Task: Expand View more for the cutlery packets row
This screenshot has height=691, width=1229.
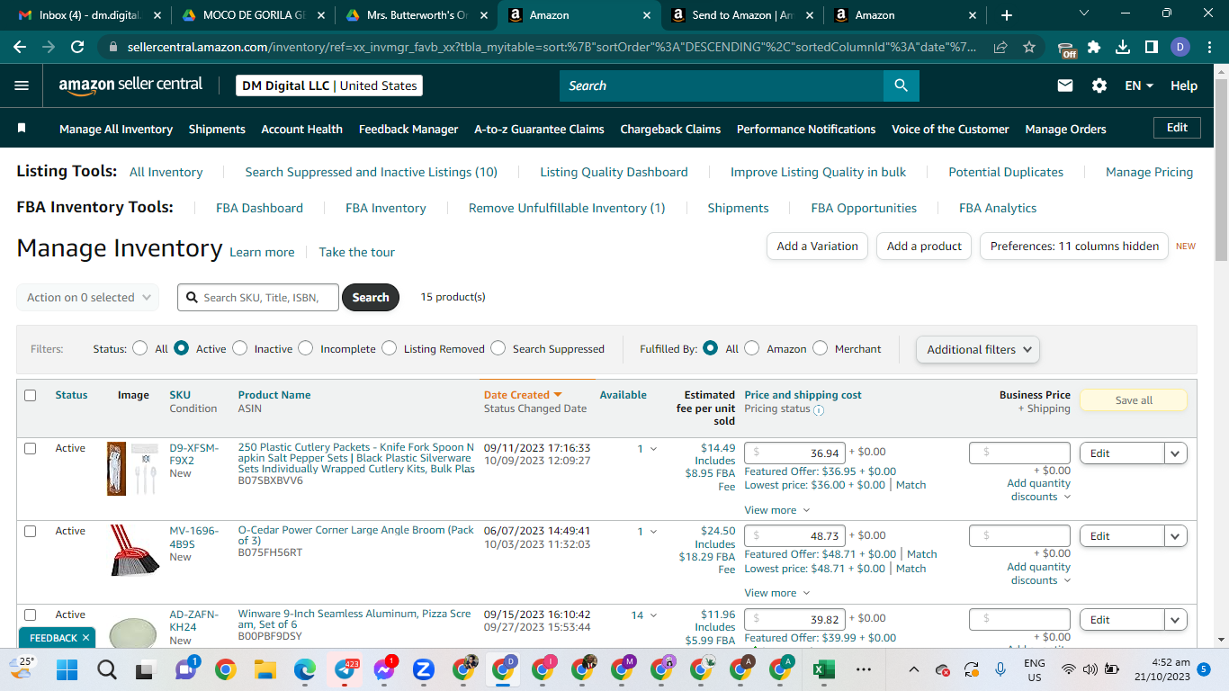Action: [x=777, y=510]
